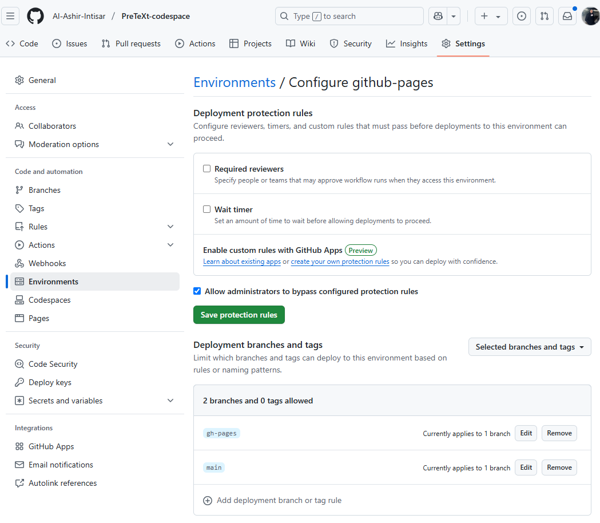Open the issues icon in header
This screenshot has width=600, height=523.
[x=521, y=16]
